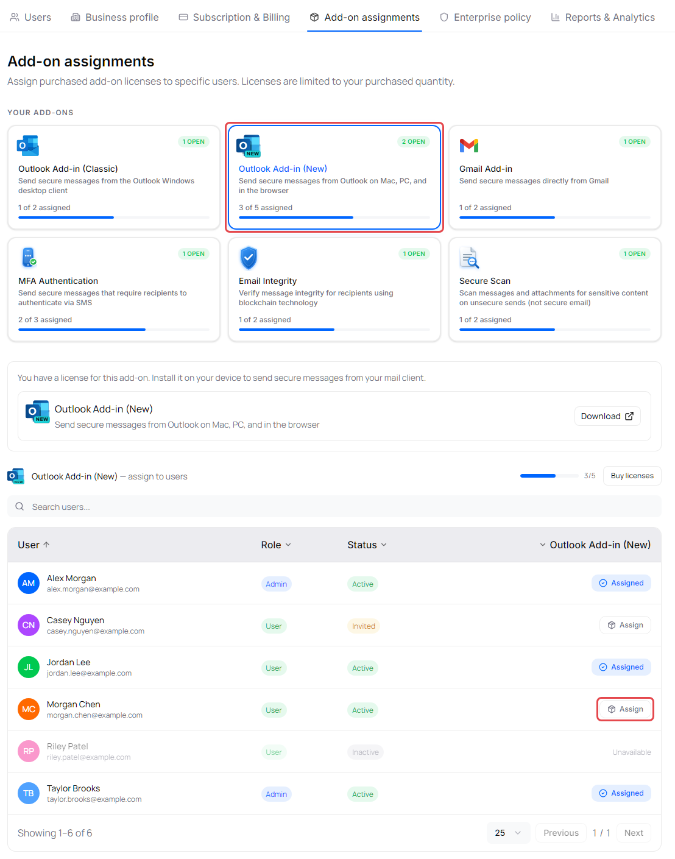Assign the add-on to Casey Nguyen
The image size is (675, 859).
[x=626, y=625]
